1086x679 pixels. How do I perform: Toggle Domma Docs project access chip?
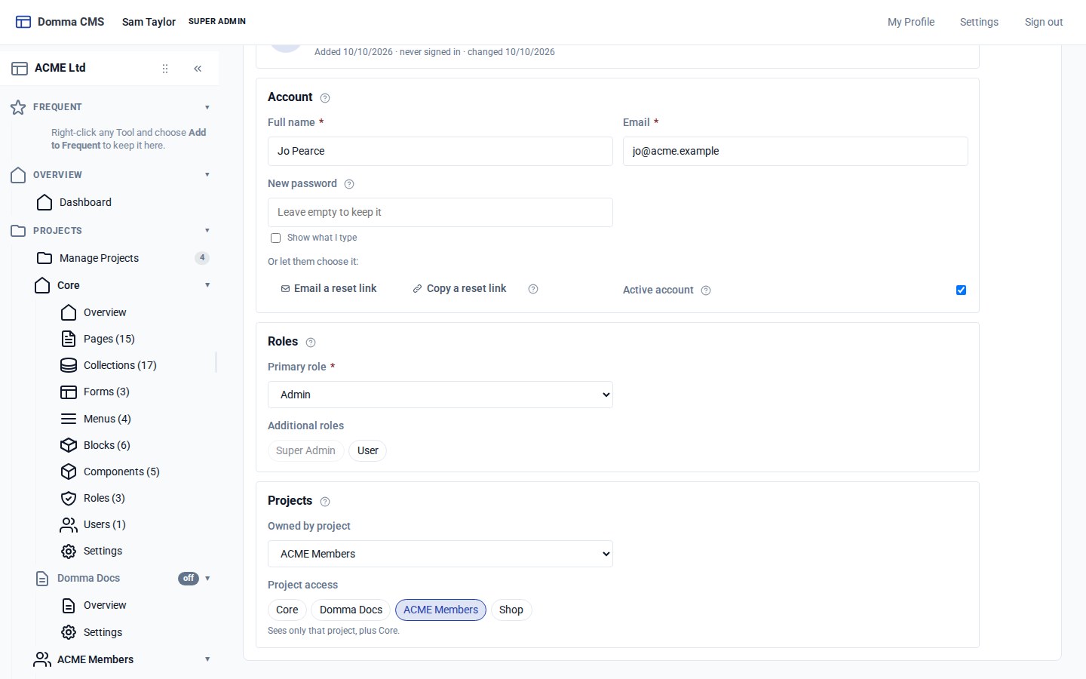(x=351, y=610)
